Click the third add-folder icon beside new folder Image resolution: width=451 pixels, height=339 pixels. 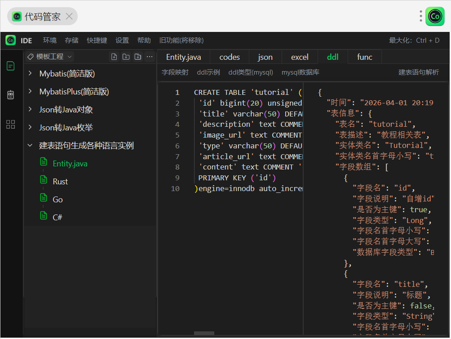click(x=138, y=57)
